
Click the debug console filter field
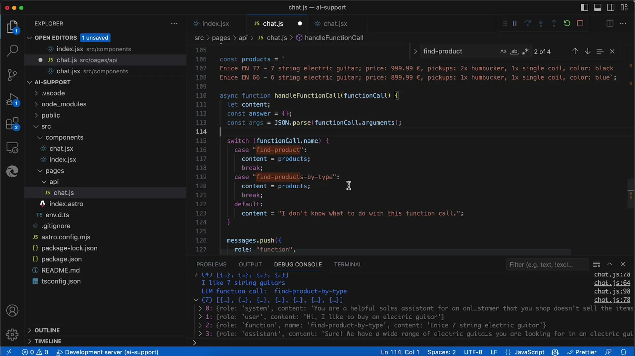(547, 265)
